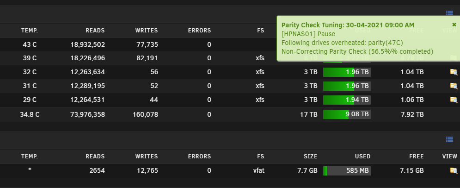Screen dimensions: 460x188
Task: Select the ERRORS header in array table
Action: pyautogui.click(x=200, y=31)
